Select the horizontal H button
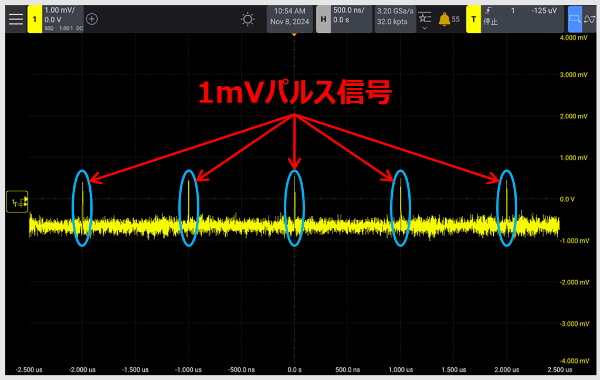Image resolution: width=600 pixels, height=380 pixels. pos(323,19)
